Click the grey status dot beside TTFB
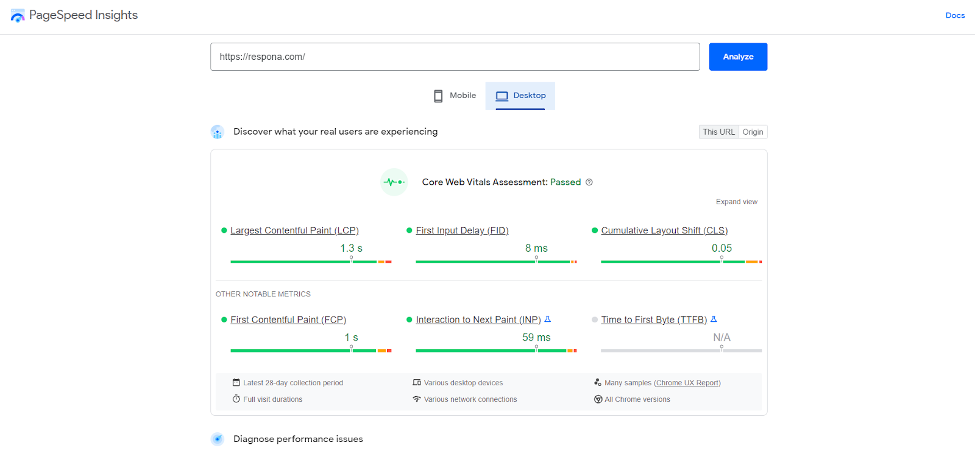The width and height of the screenshot is (975, 456). (x=595, y=319)
